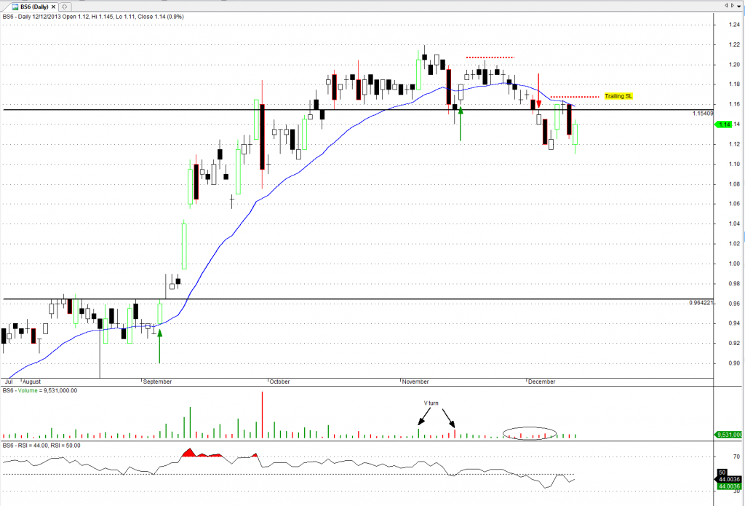Open the tab list dropdown arrow

pos(738,6)
